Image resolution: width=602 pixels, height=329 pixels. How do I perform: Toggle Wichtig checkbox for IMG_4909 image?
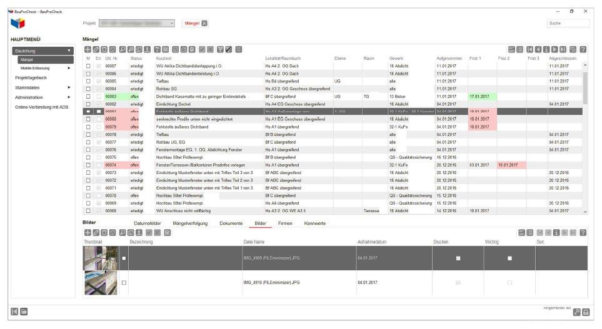pyautogui.click(x=509, y=258)
